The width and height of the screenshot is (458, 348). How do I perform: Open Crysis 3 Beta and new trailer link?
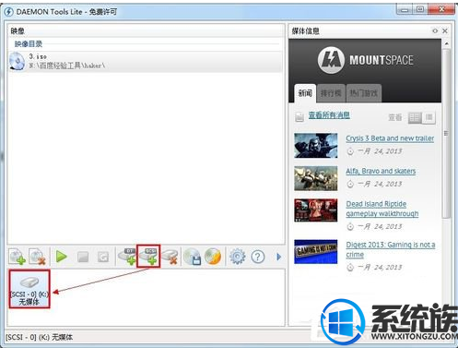(390, 138)
